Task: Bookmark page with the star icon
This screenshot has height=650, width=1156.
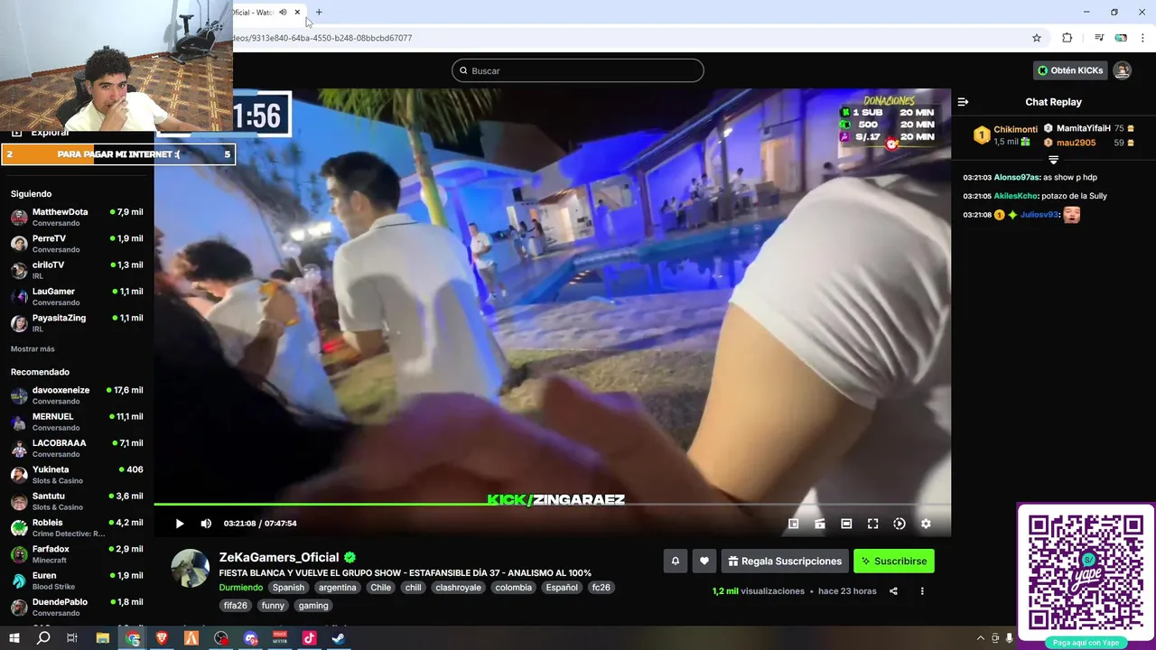Action: pyautogui.click(x=1037, y=38)
